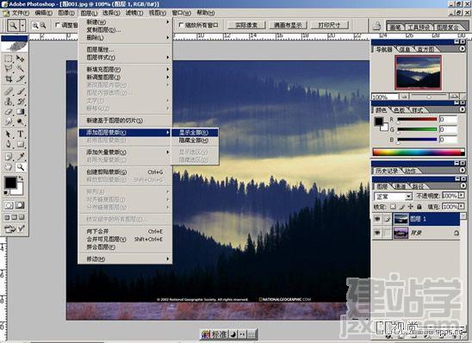The width and height of the screenshot is (472, 343).
Task: Enable the 缩放所有窗口 checkbox
Action: click(181, 25)
